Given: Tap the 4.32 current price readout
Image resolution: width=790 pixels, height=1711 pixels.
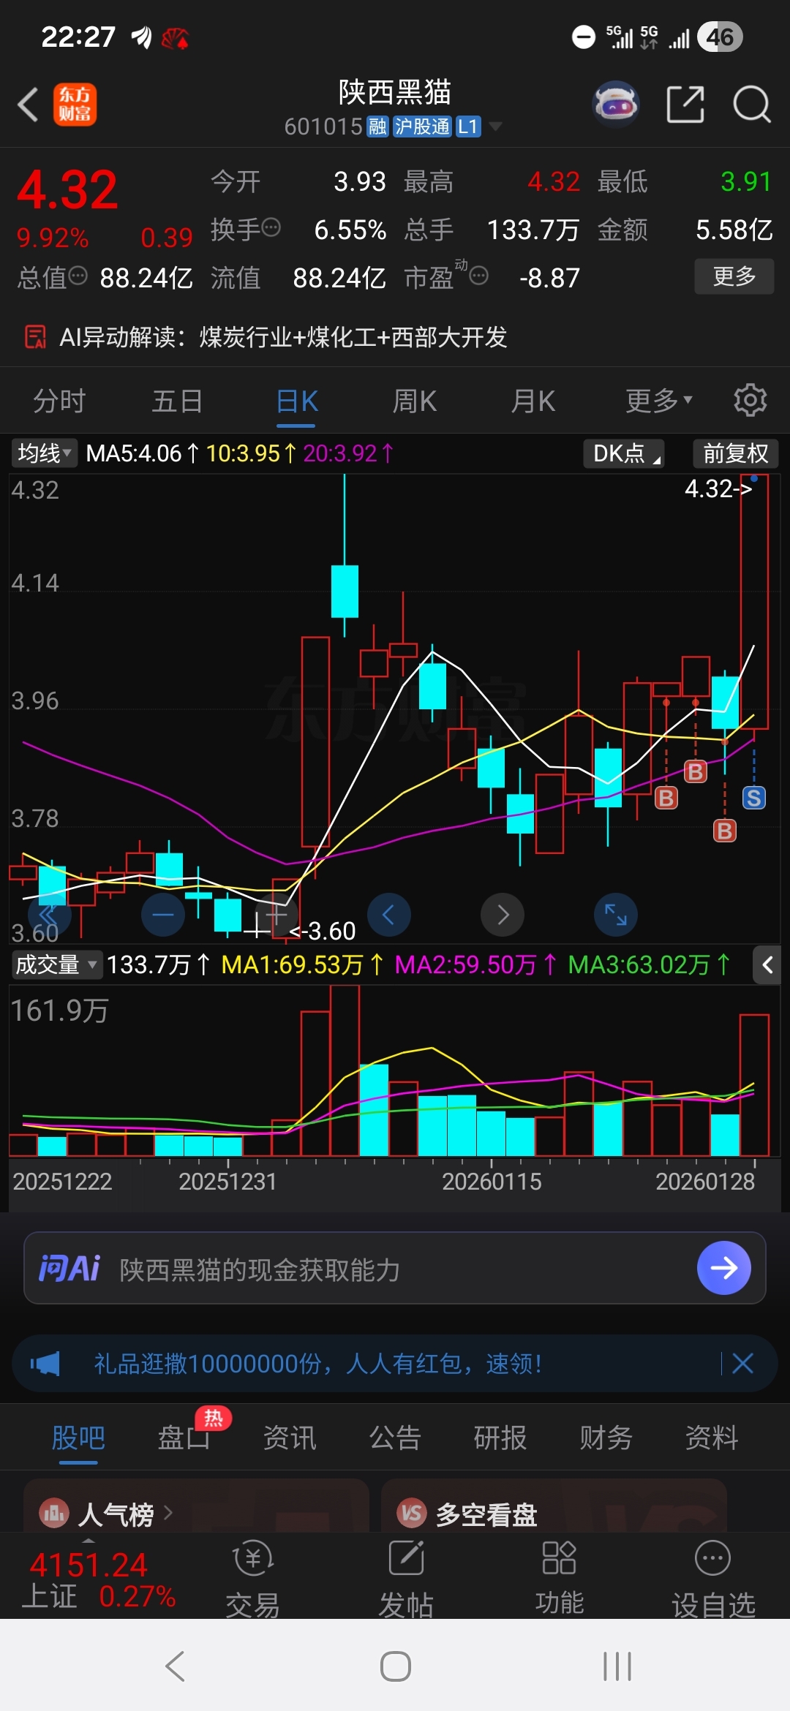Looking at the screenshot, I should [x=67, y=189].
